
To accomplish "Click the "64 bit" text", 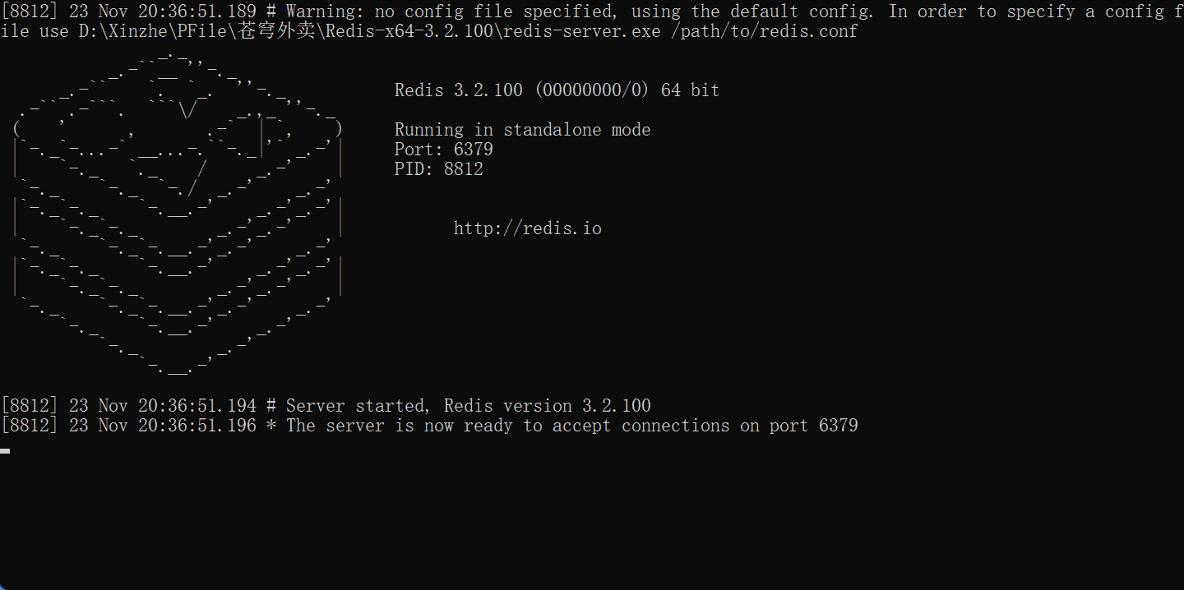I will (x=690, y=90).
